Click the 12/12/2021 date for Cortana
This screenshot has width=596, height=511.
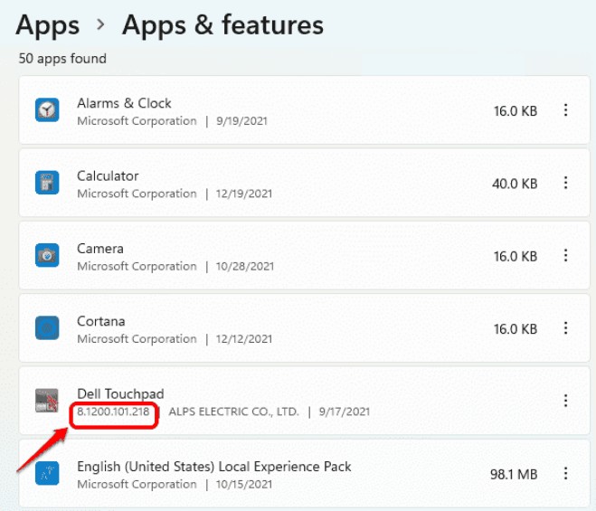tap(244, 339)
